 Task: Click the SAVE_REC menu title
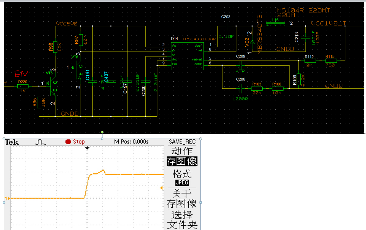[182, 142]
